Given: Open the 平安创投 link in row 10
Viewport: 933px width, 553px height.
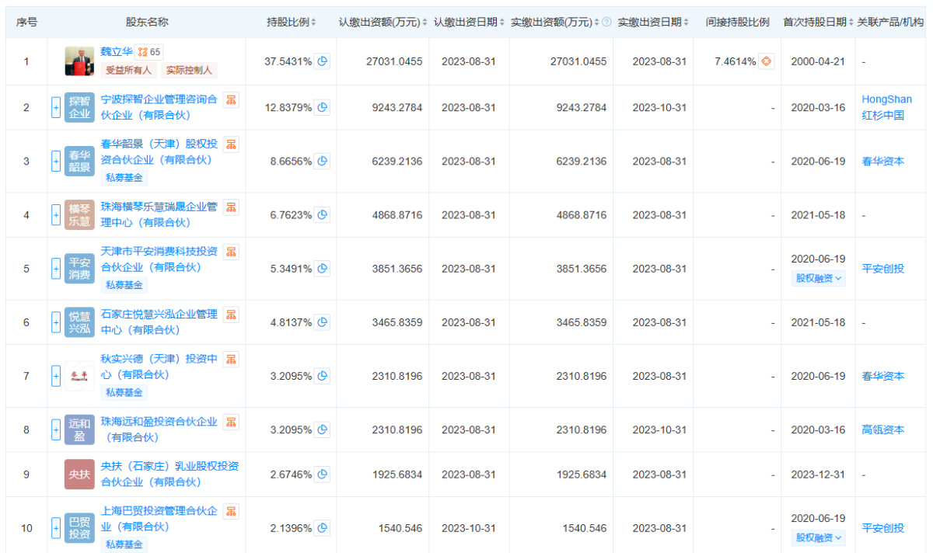Looking at the screenshot, I should 882,528.
